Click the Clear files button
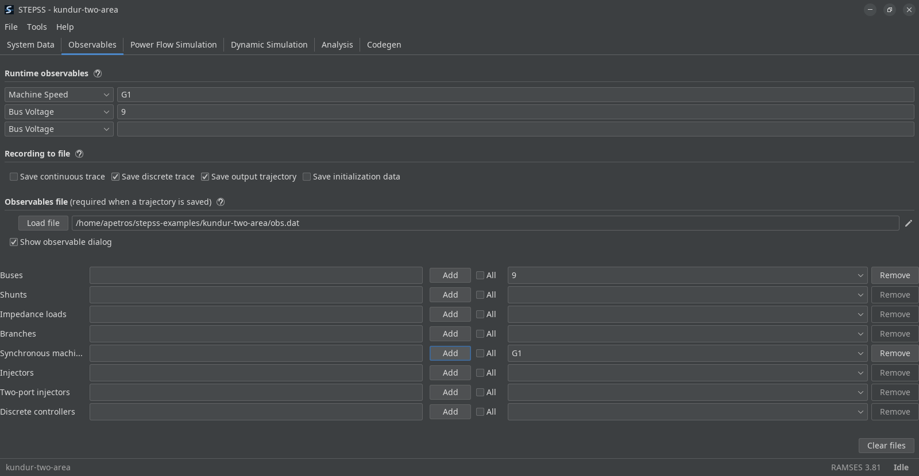Image resolution: width=919 pixels, height=476 pixels. (x=886, y=446)
